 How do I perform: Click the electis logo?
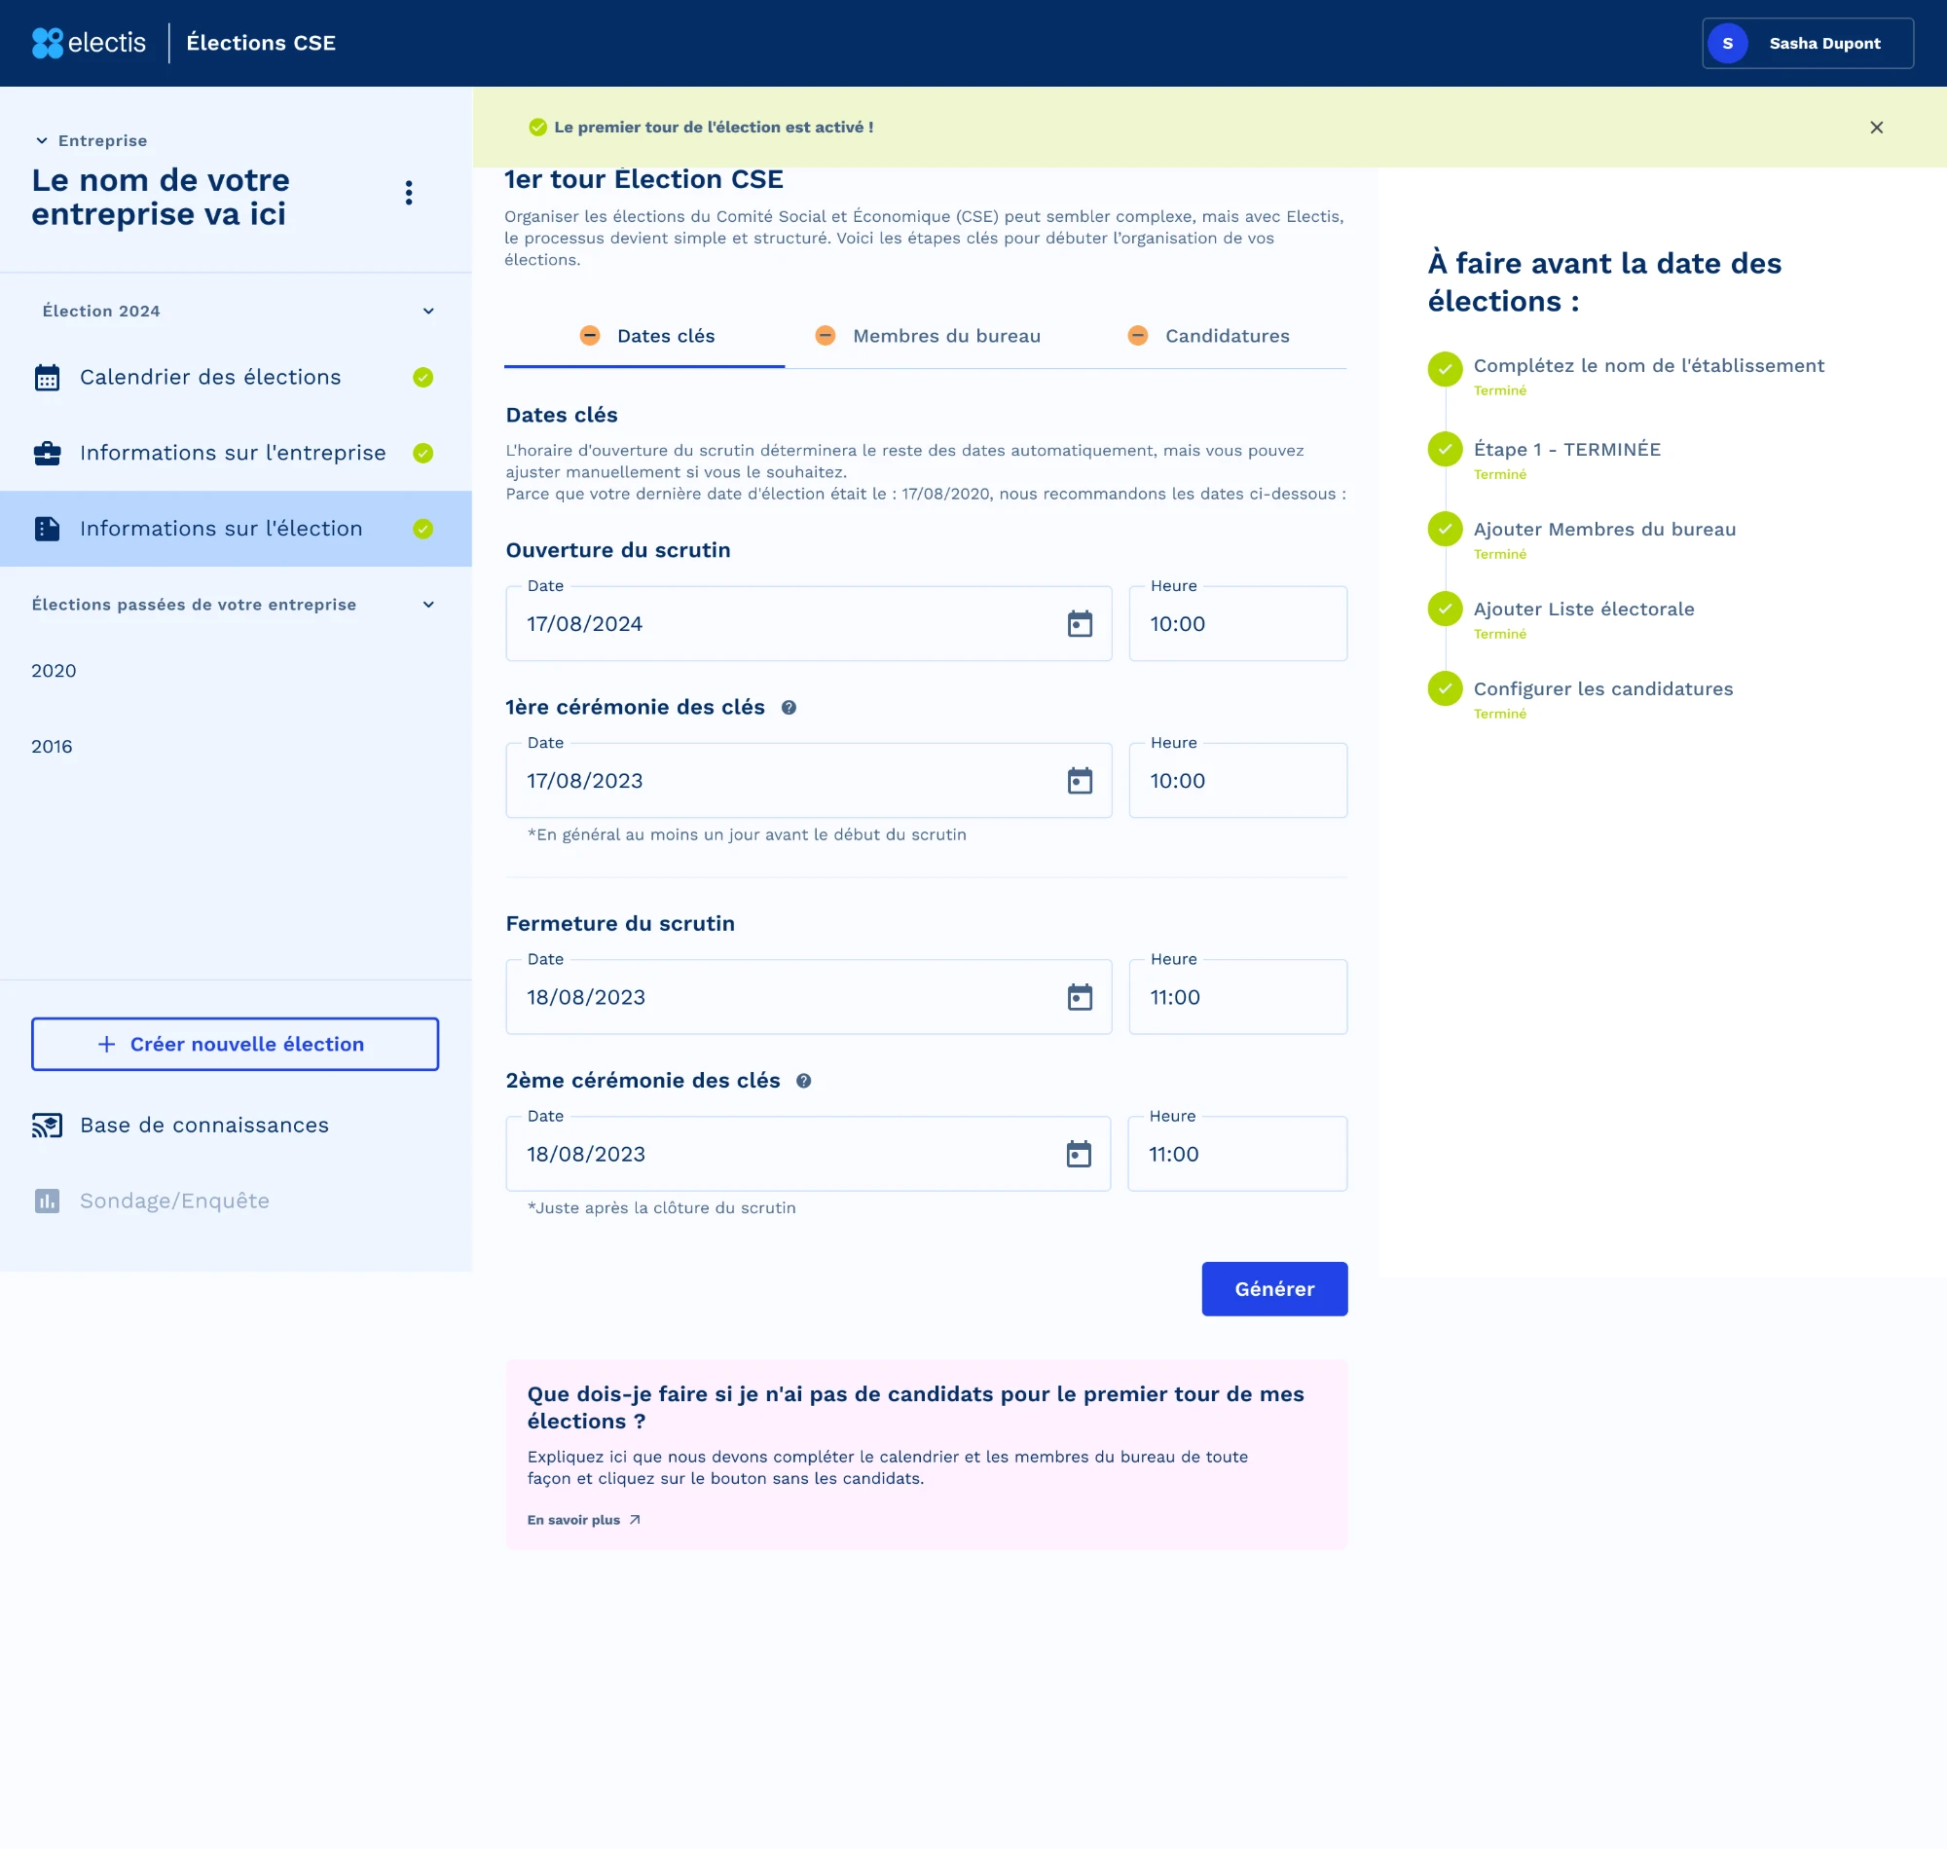point(89,43)
